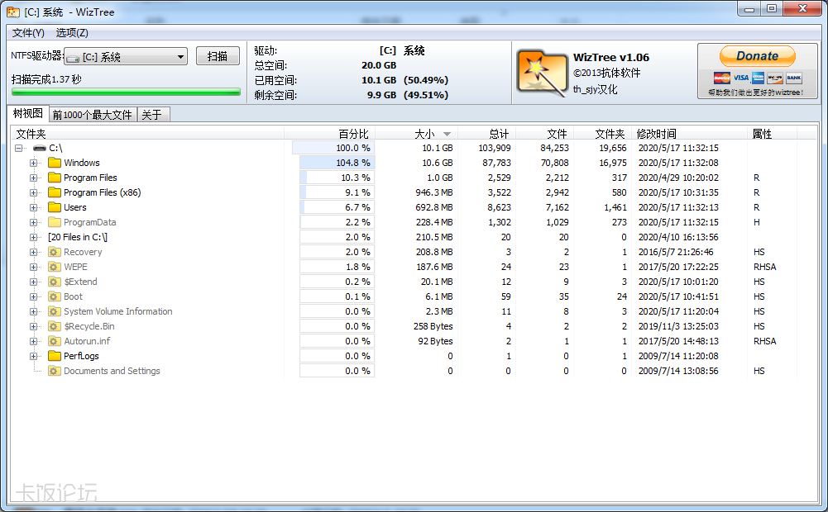Sort by the 大小 column header

(x=424, y=134)
